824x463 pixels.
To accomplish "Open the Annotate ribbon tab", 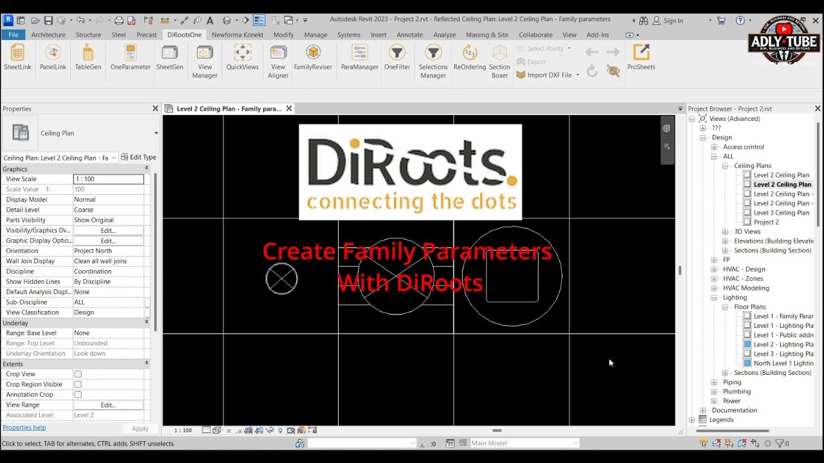I will (409, 35).
